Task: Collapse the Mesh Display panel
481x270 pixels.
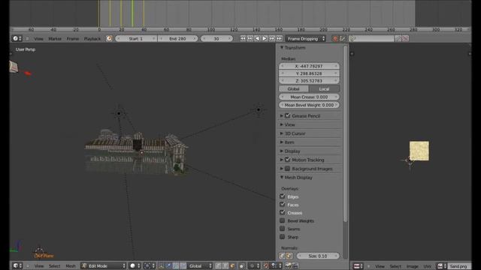Action: tap(282, 177)
